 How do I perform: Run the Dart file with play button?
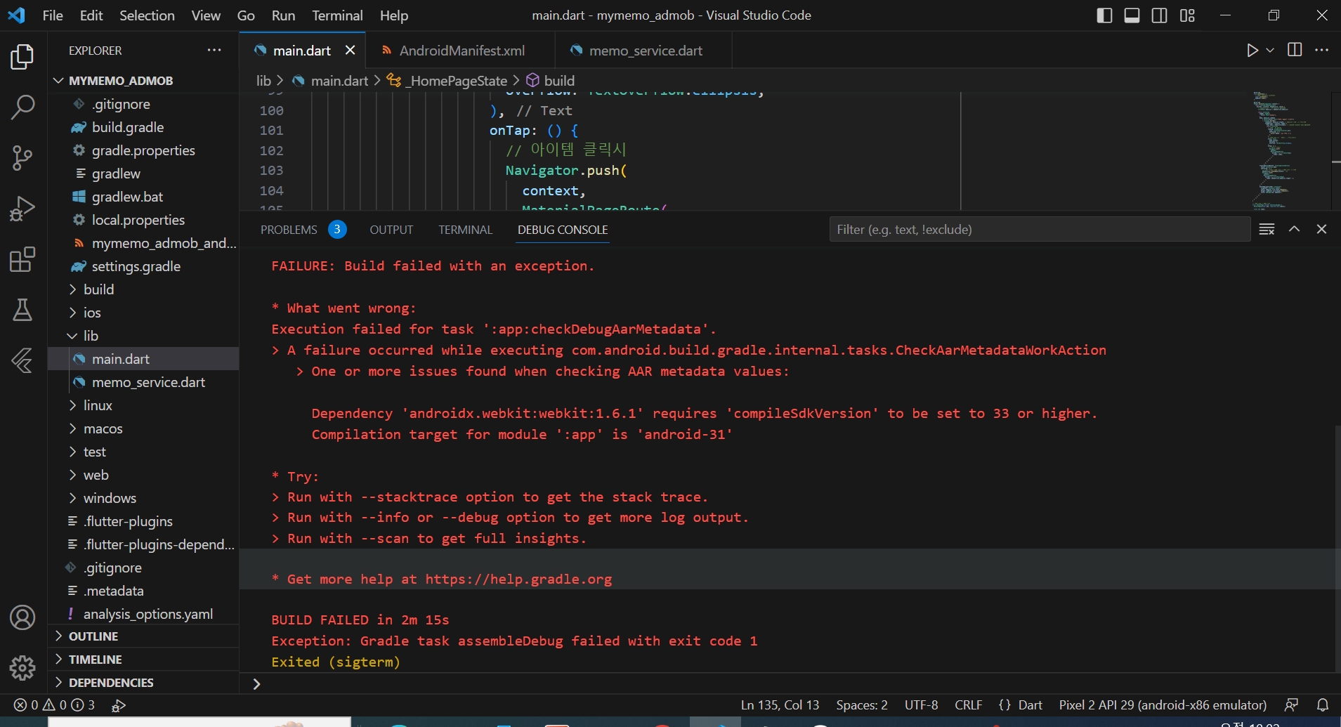click(1252, 50)
